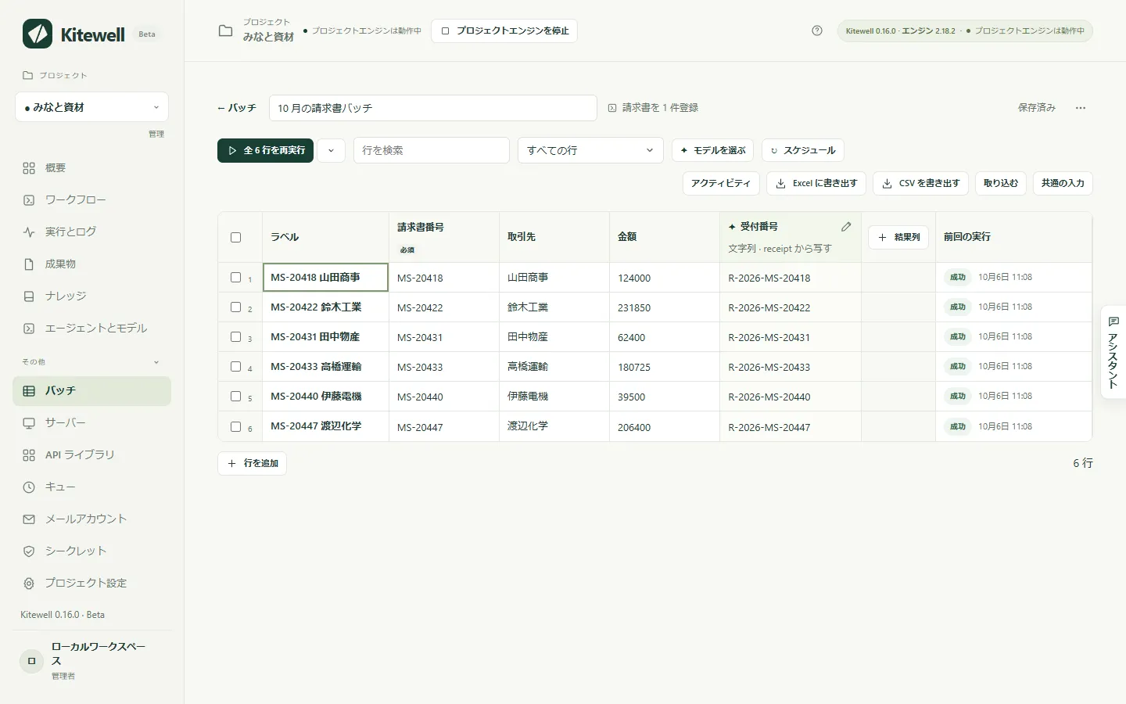
Task: Click the batch name field 10 月の請求書バッチ
Action: [433, 108]
